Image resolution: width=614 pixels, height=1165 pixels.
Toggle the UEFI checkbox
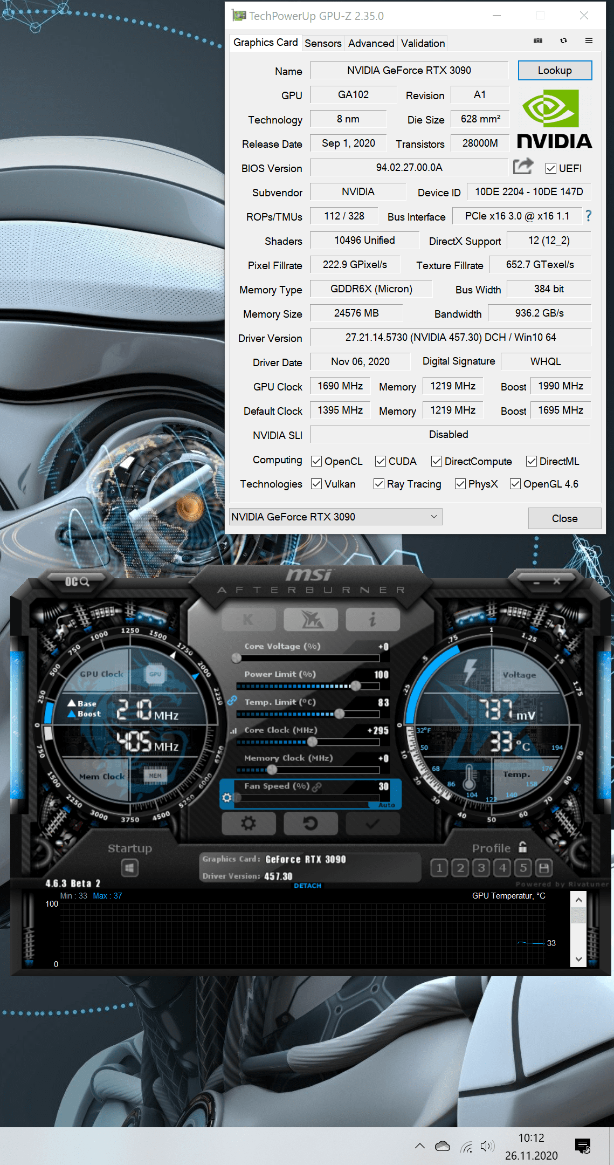(x=550, y=168)
